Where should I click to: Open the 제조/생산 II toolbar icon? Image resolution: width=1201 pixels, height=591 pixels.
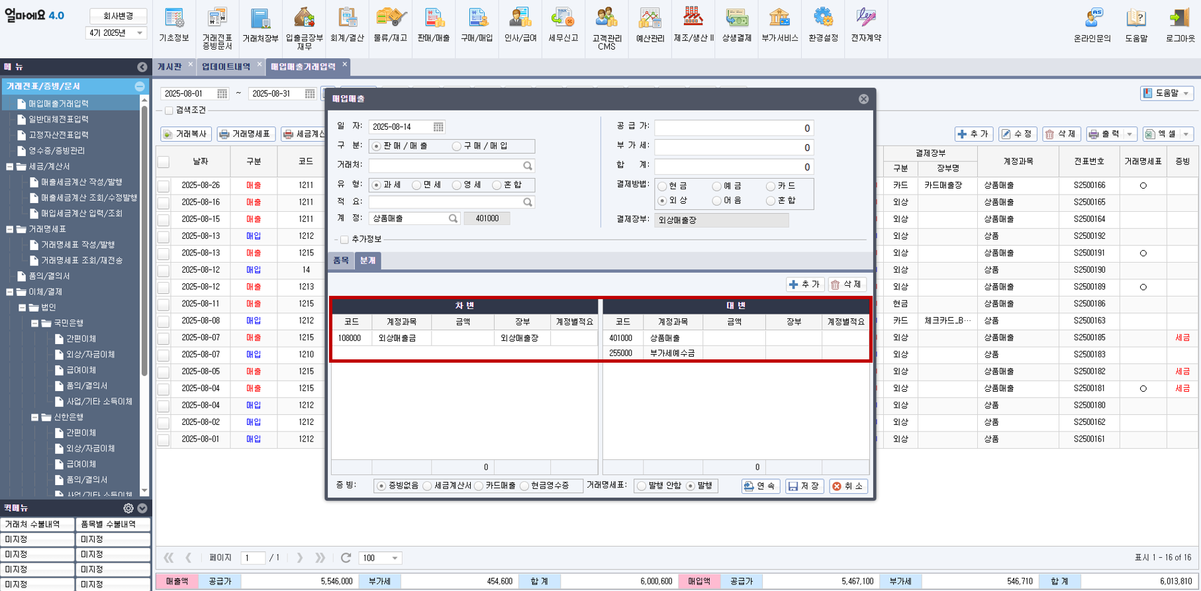click(694, 26)
